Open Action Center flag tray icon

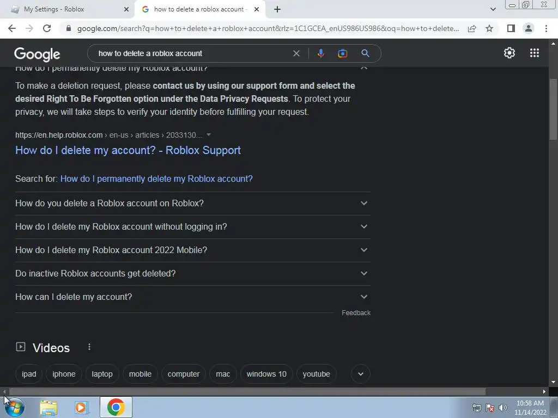pyautogui.click(x=490, y=408)
